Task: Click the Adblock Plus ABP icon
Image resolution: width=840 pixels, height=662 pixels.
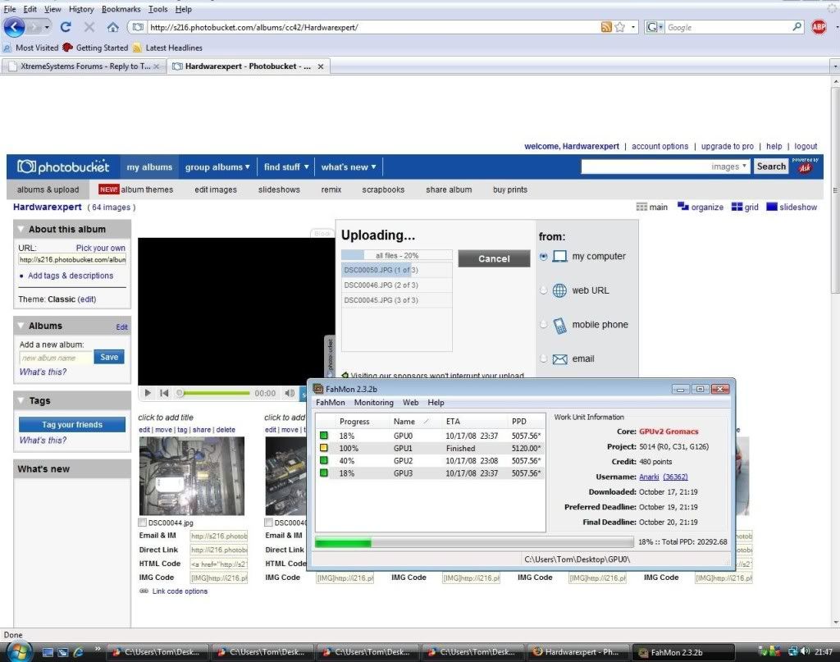Action: (x=819, y=27)
